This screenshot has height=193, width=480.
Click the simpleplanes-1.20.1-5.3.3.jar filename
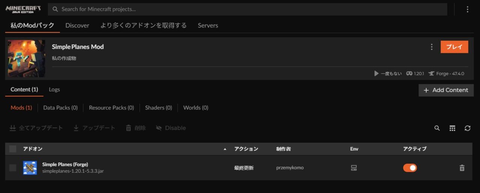pyautogui.click(x=73, y=171)
